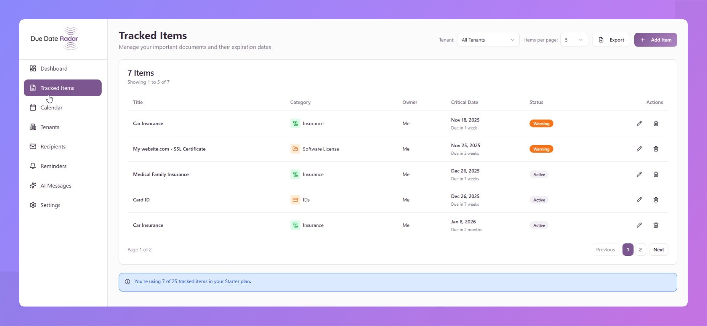Click the Critical Date column header
Screen dimensions: 707x326
[x=464, y=102]
